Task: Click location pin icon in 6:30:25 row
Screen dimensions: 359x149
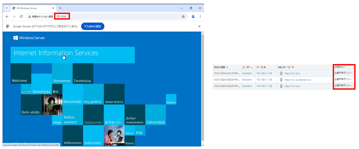Action: [282, 86]
